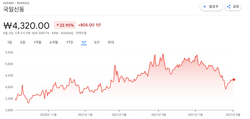
Task: Select the 1일 time range tab
Action: click(10, 42)
